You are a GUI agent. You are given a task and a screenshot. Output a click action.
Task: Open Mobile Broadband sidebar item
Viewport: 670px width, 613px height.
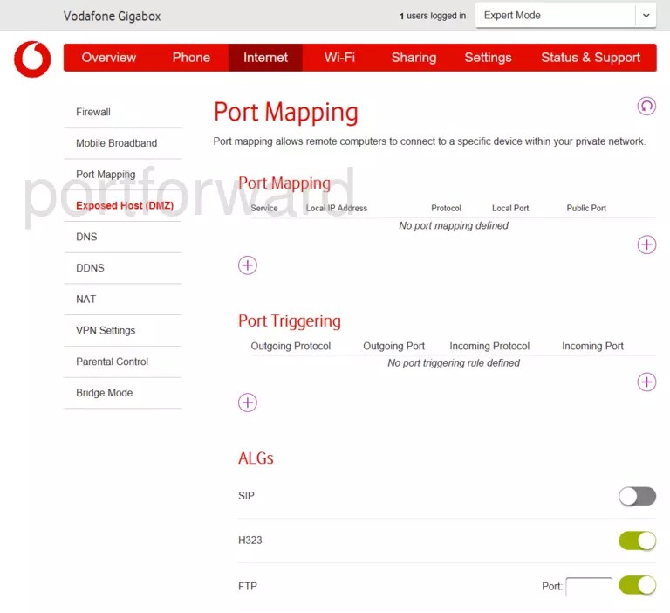pyautogui.click(x=123, y=143)
